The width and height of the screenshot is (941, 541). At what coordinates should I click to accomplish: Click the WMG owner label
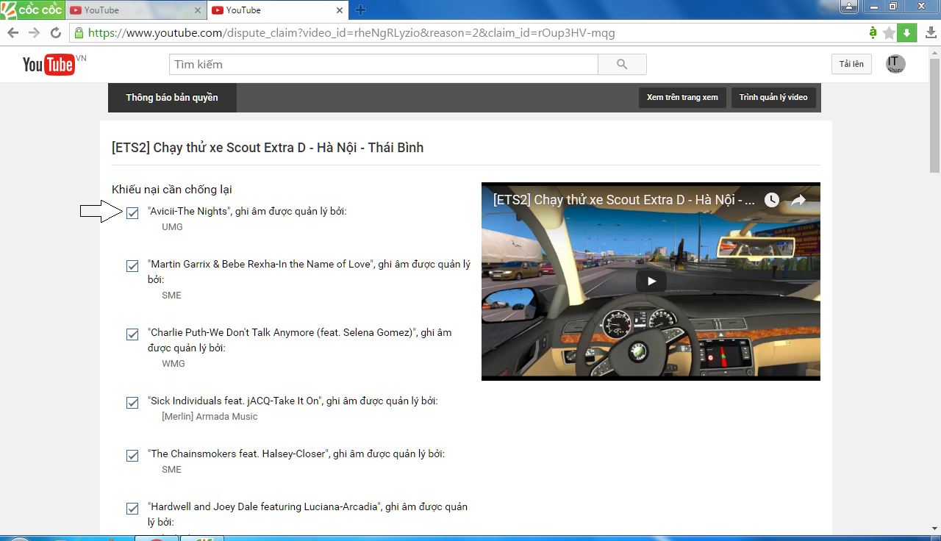[x=173, y=364]
